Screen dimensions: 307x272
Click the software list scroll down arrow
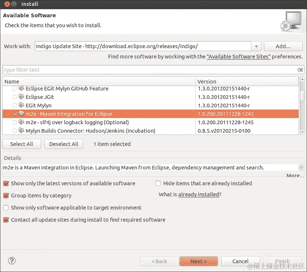(x=302, y=132)
